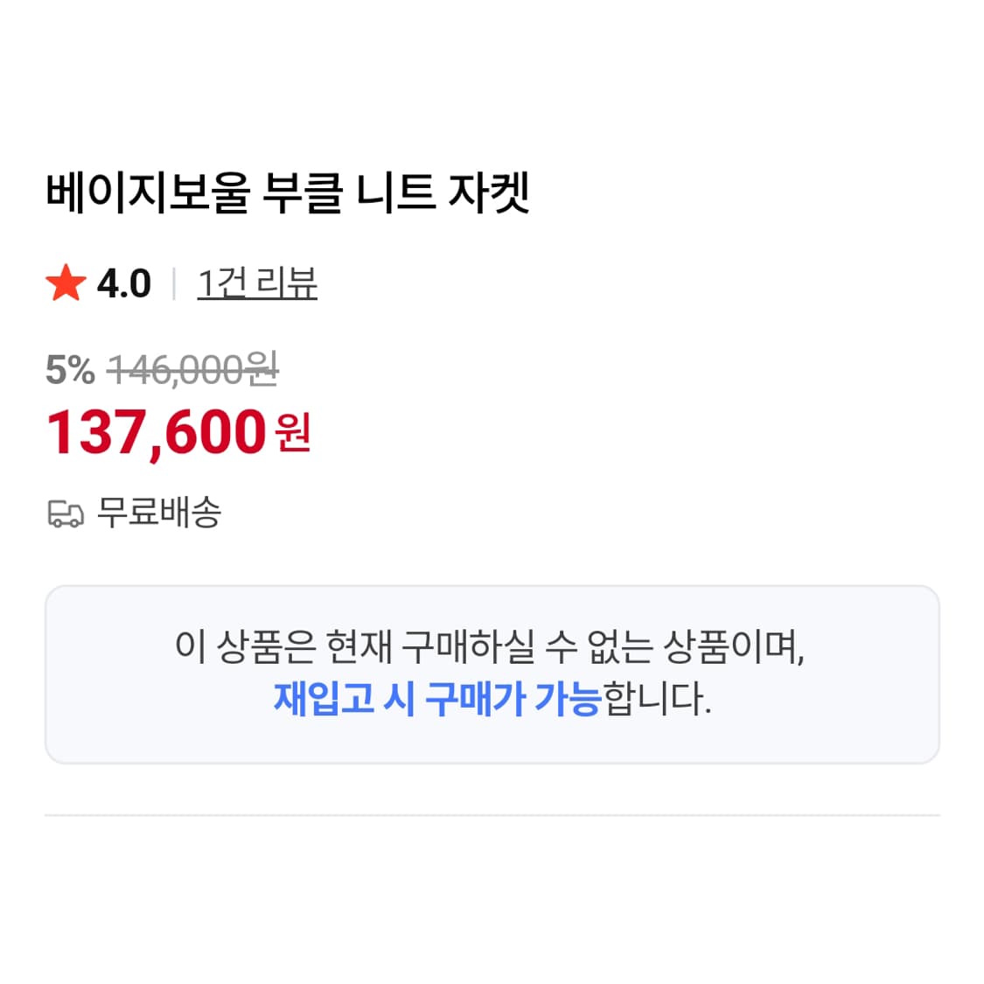This screenshot has width=984, height=984.
Task: Click the blue 재입고 시 구매가 가능 restock link
Action: tap(436, 699)
